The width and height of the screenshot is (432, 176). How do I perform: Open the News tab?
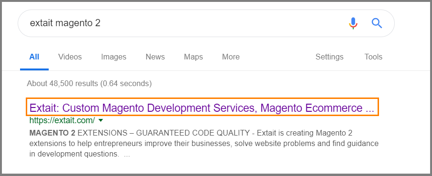click(x=155, y=57)
